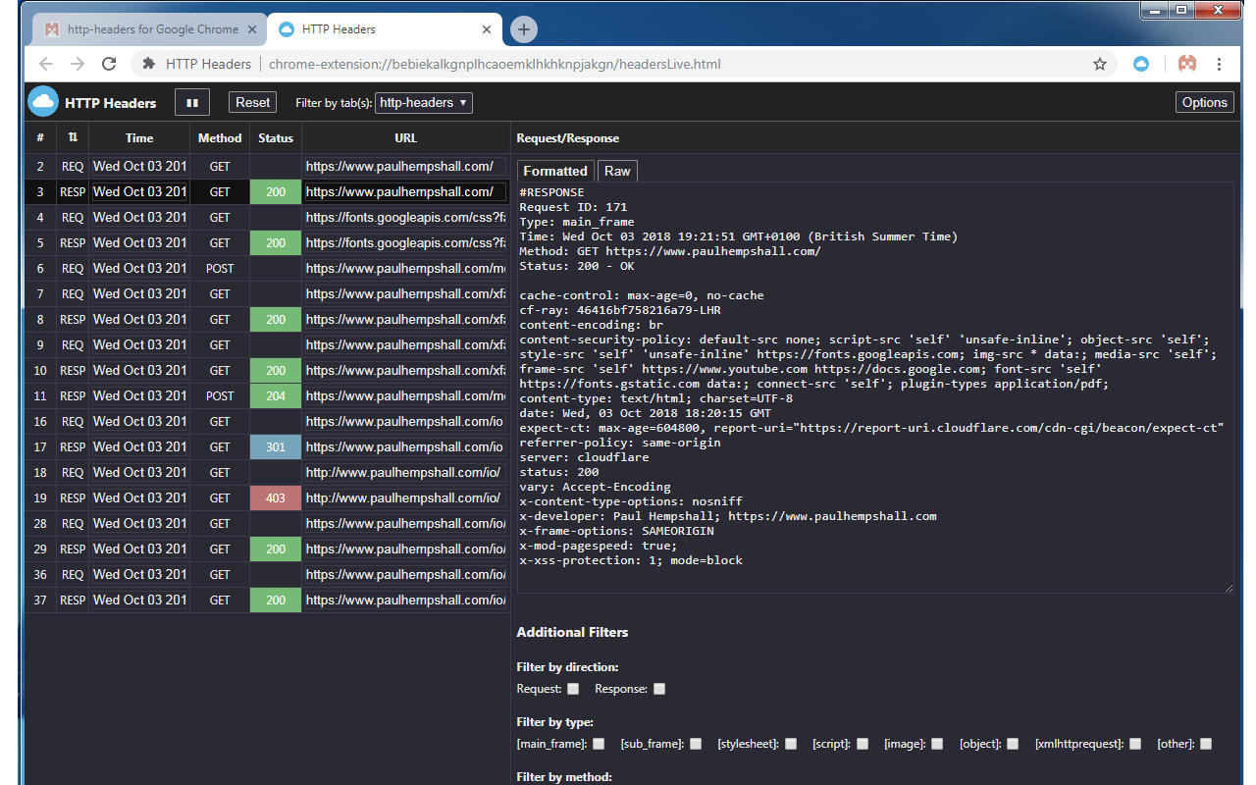Screen dimensions: 1256x785
Task: Go back with the browser back arrow
Action: click(x=45, y=64)
